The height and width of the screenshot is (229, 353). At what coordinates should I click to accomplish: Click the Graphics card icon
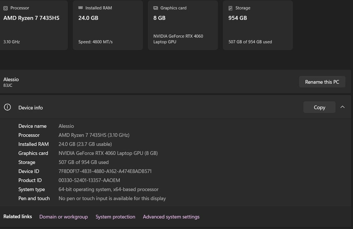coord(156,8)
